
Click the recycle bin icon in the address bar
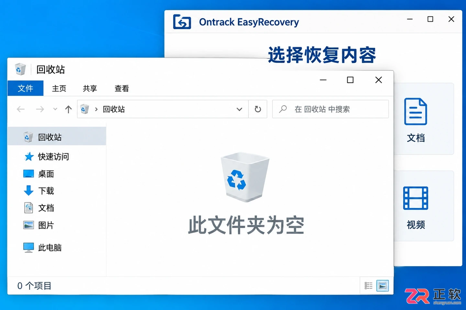85,109
